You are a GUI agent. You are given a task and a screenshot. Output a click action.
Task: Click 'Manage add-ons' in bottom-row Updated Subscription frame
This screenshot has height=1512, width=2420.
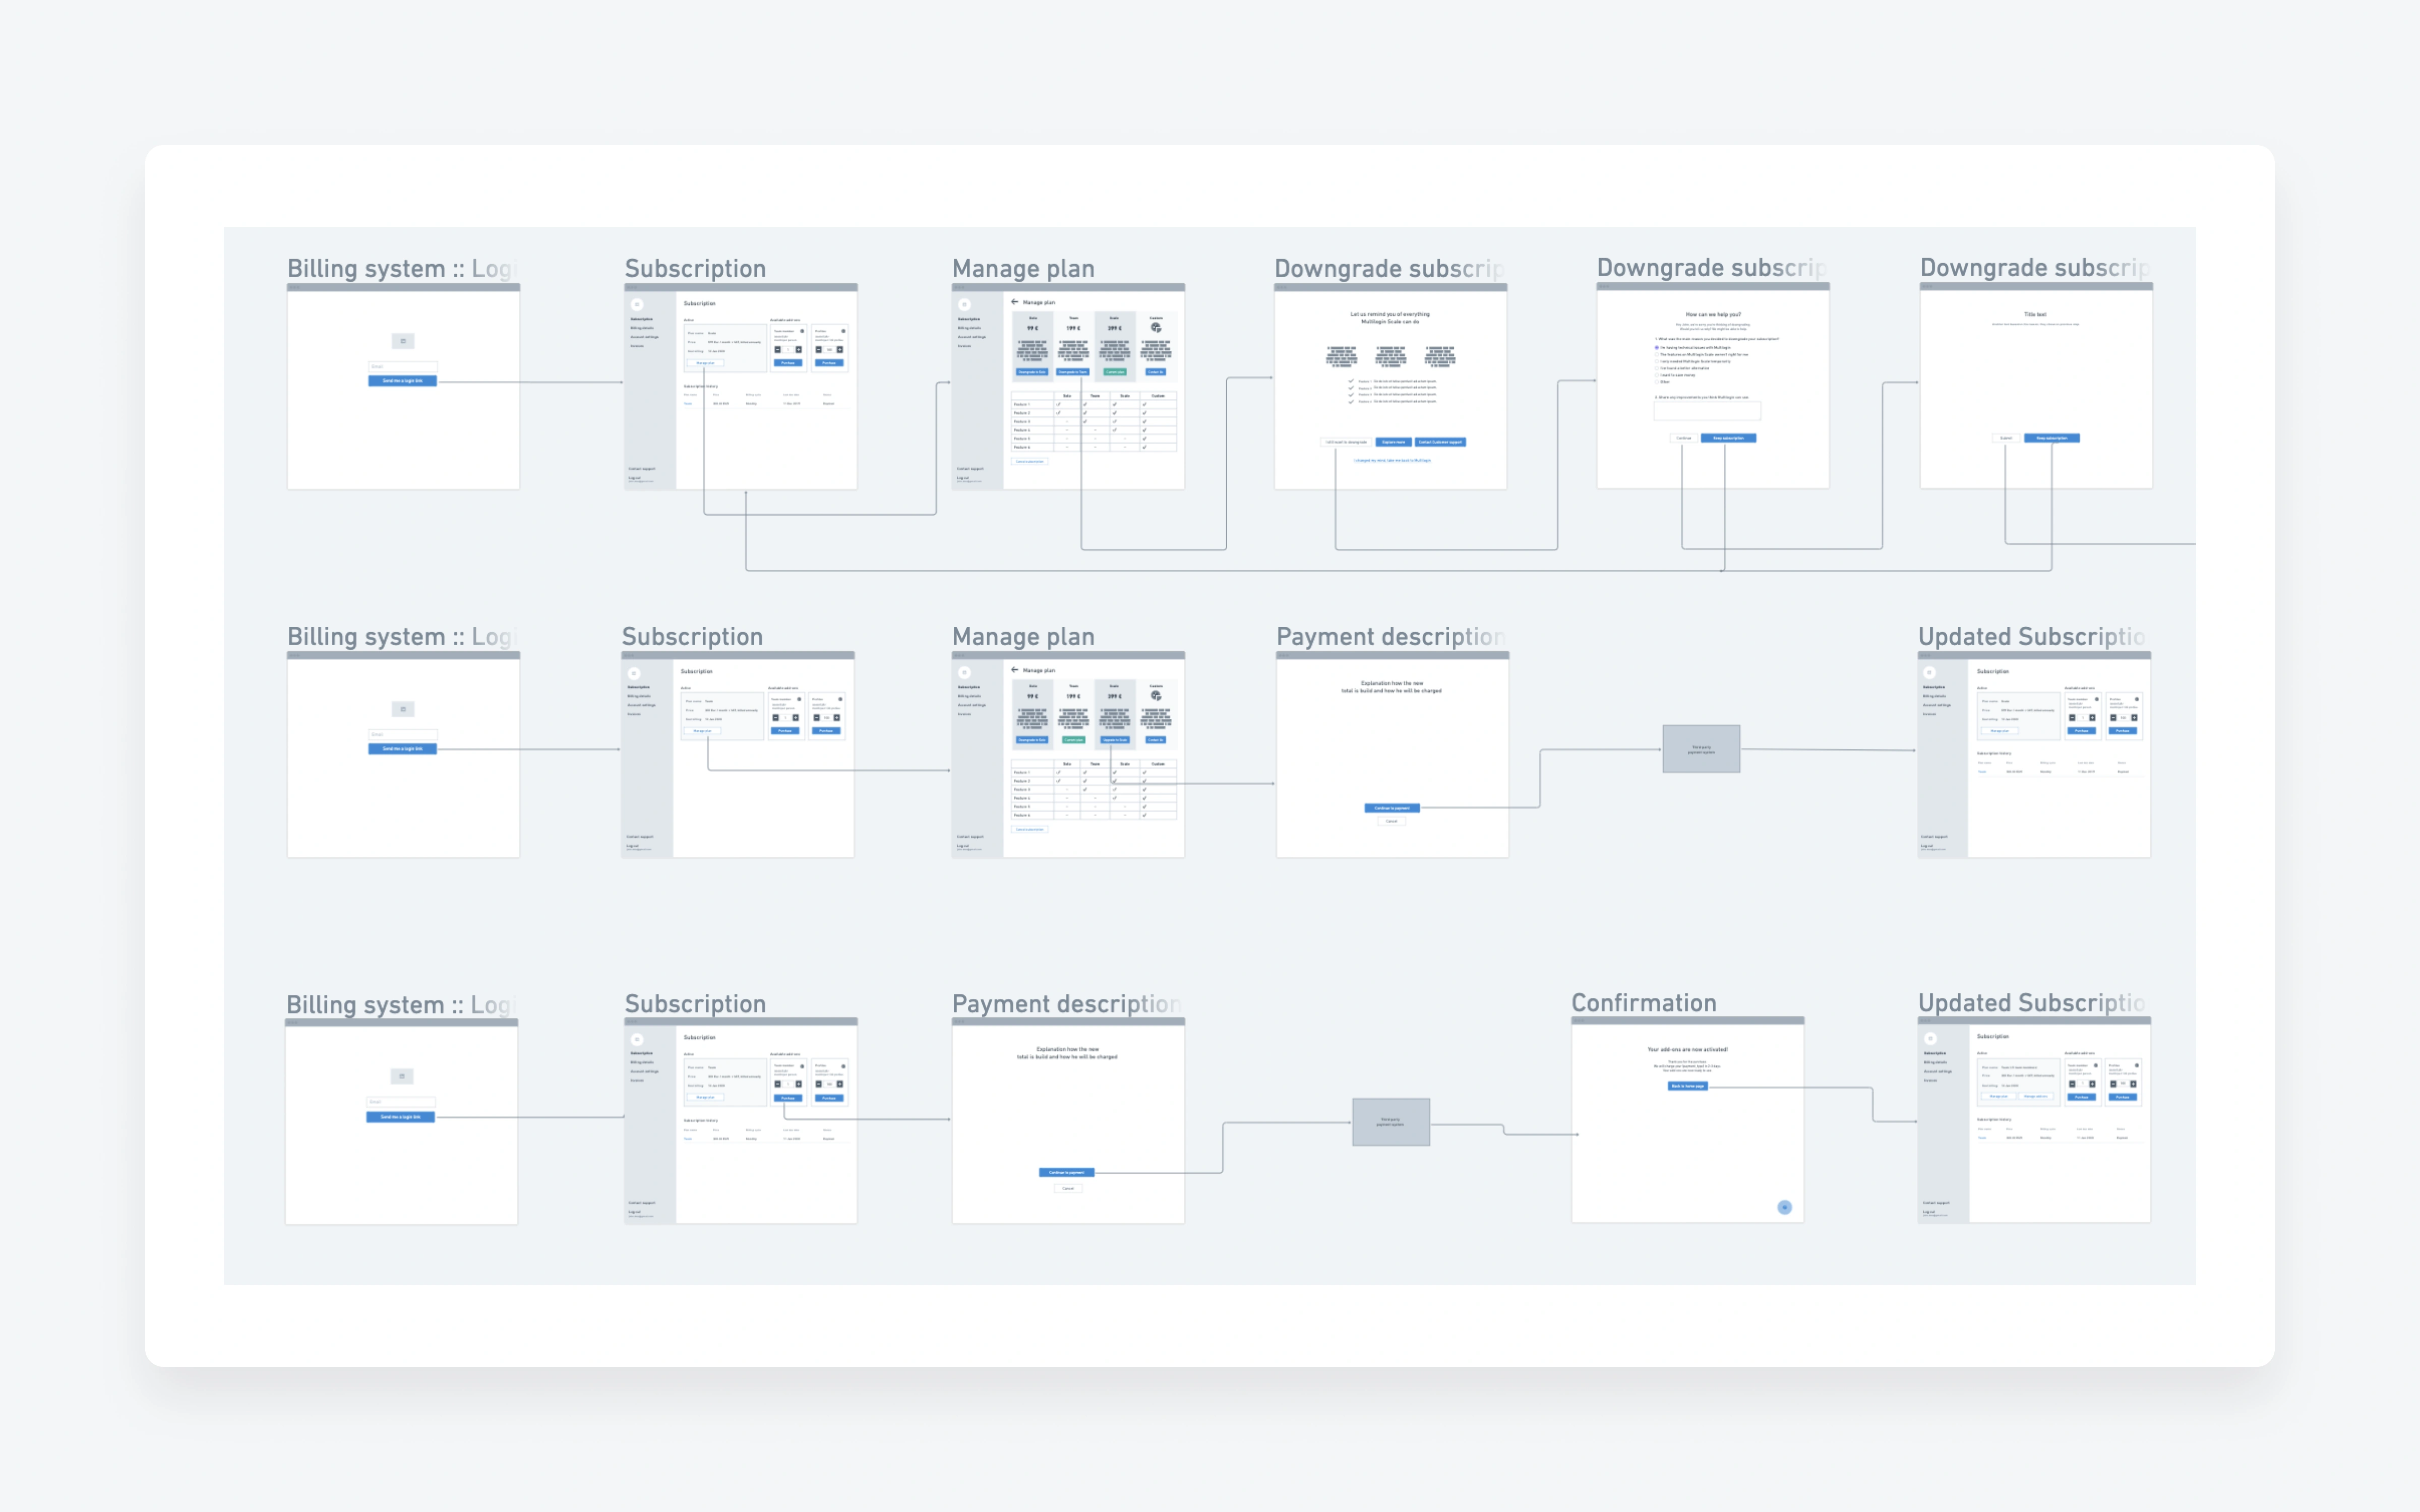tap(2035, 1097)
